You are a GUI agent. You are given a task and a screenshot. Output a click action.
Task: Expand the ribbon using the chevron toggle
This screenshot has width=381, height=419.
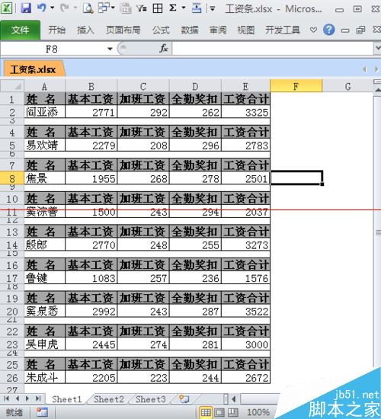(313, 30)
